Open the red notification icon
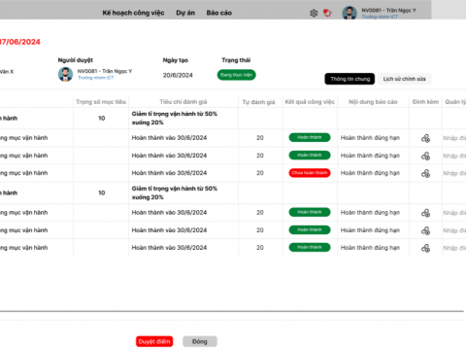The width and height of the screenshot is (466, 350). (x=327, y=13)
